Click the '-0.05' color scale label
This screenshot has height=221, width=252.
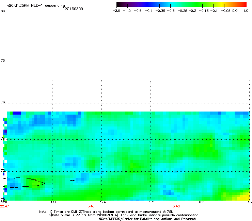click(x=225, y=11)
